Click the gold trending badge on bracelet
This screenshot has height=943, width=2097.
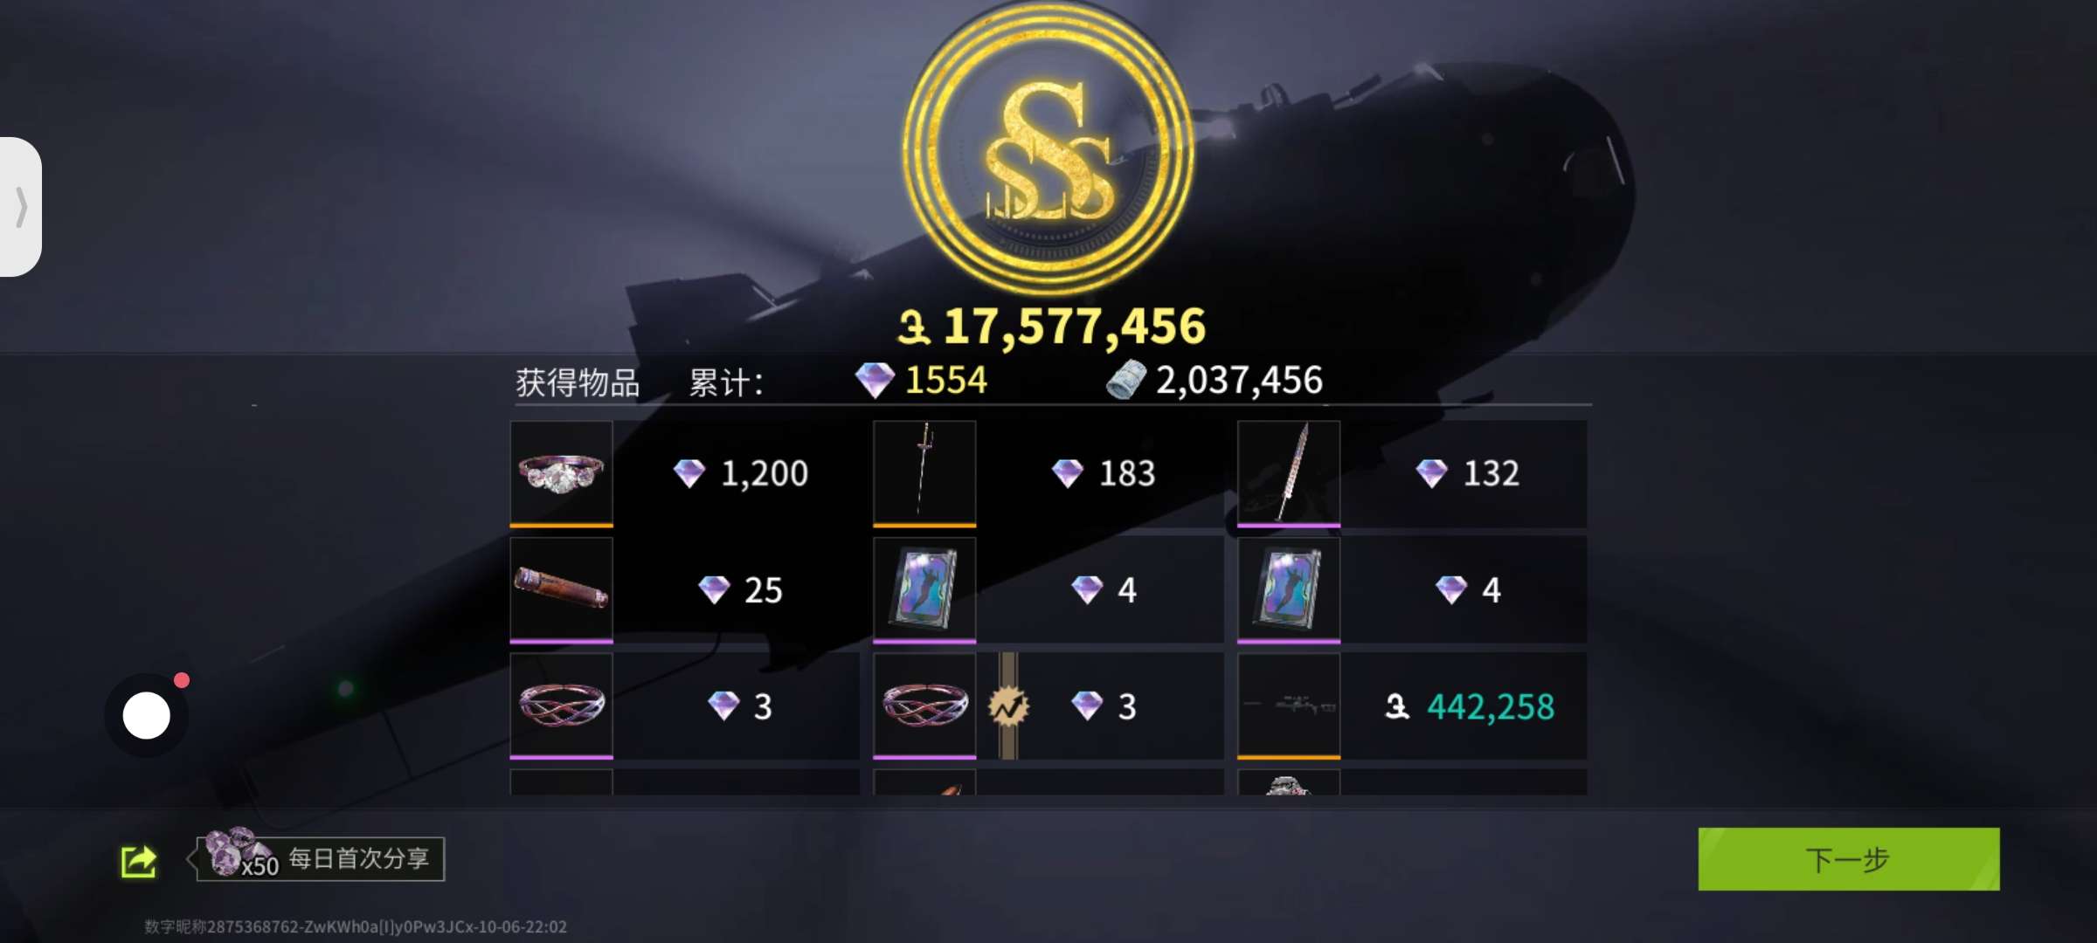coord(1008,706)
